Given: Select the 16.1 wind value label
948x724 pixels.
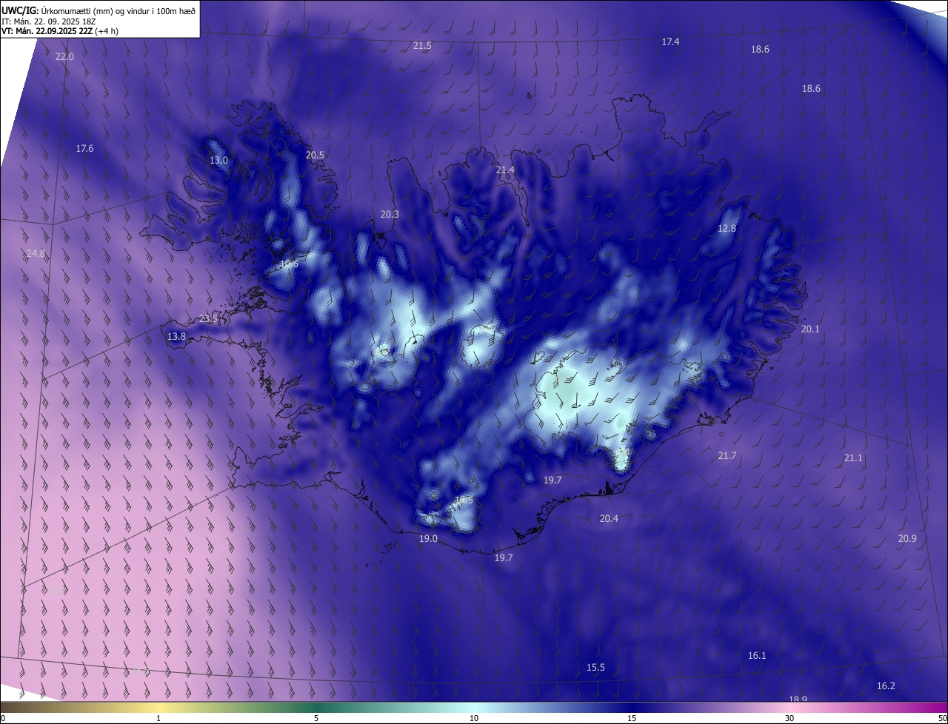Looking at the screenshot, I should [x=757, y=656].
